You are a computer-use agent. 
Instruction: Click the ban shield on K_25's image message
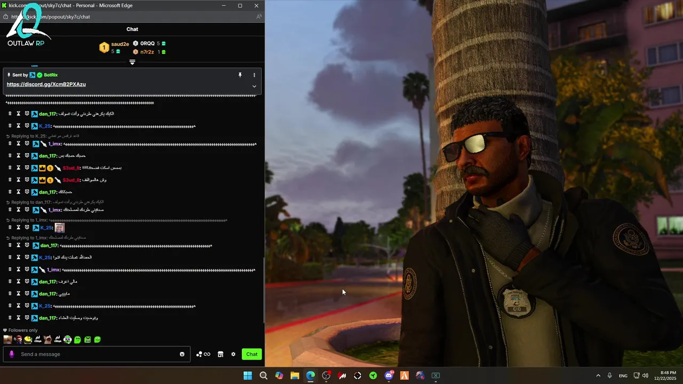pos(27,227)
